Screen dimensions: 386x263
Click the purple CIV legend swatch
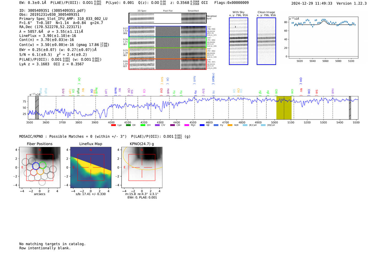(x=157, y=125)
